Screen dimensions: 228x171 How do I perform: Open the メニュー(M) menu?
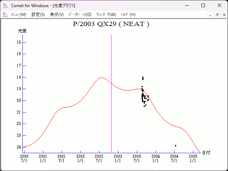tap(19, 15)
